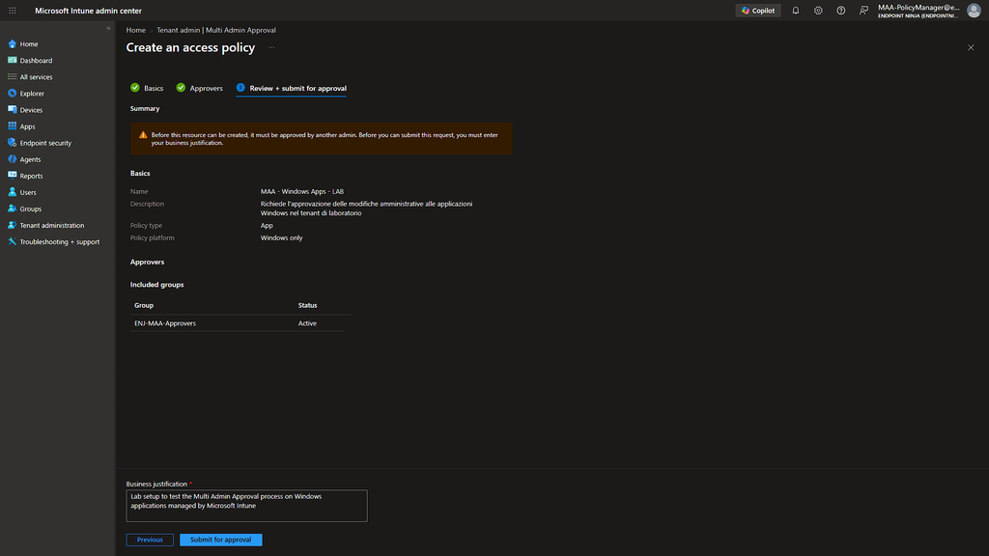
Task: Open Troubleshooting + support in sidebar
Action: pos(59,241)
